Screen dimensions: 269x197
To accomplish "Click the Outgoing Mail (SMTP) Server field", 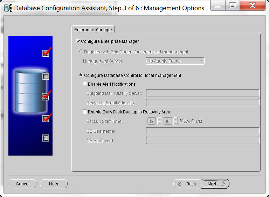I will click(x=202, y=93).
